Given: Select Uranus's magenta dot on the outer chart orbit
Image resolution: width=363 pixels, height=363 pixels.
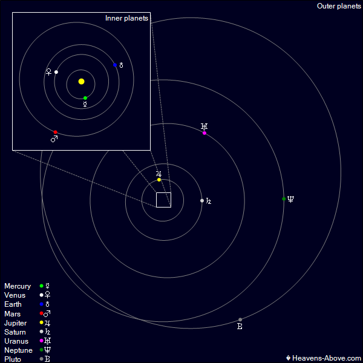Looking at the screenshot, I should (x=204, y=133).
